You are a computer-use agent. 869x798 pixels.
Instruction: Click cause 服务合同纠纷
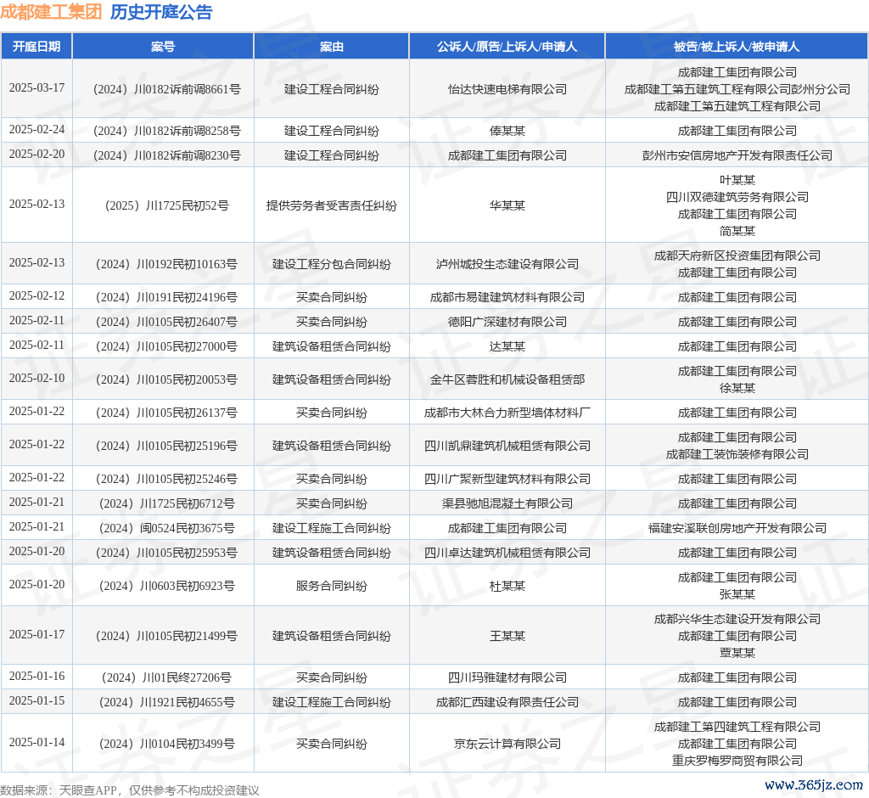(x=332, y=586)
